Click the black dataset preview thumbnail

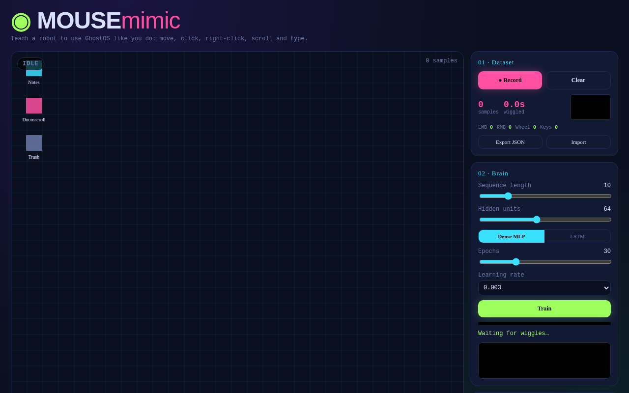click(591, 107)
